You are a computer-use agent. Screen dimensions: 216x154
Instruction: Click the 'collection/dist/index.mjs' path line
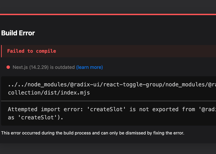click(49, 93)
